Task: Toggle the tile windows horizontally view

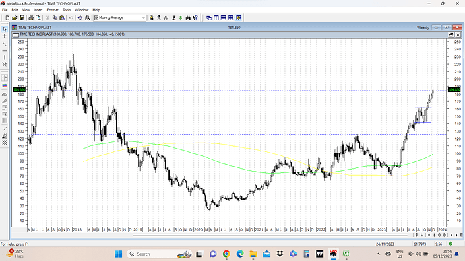Action: (x=223, y=18)
